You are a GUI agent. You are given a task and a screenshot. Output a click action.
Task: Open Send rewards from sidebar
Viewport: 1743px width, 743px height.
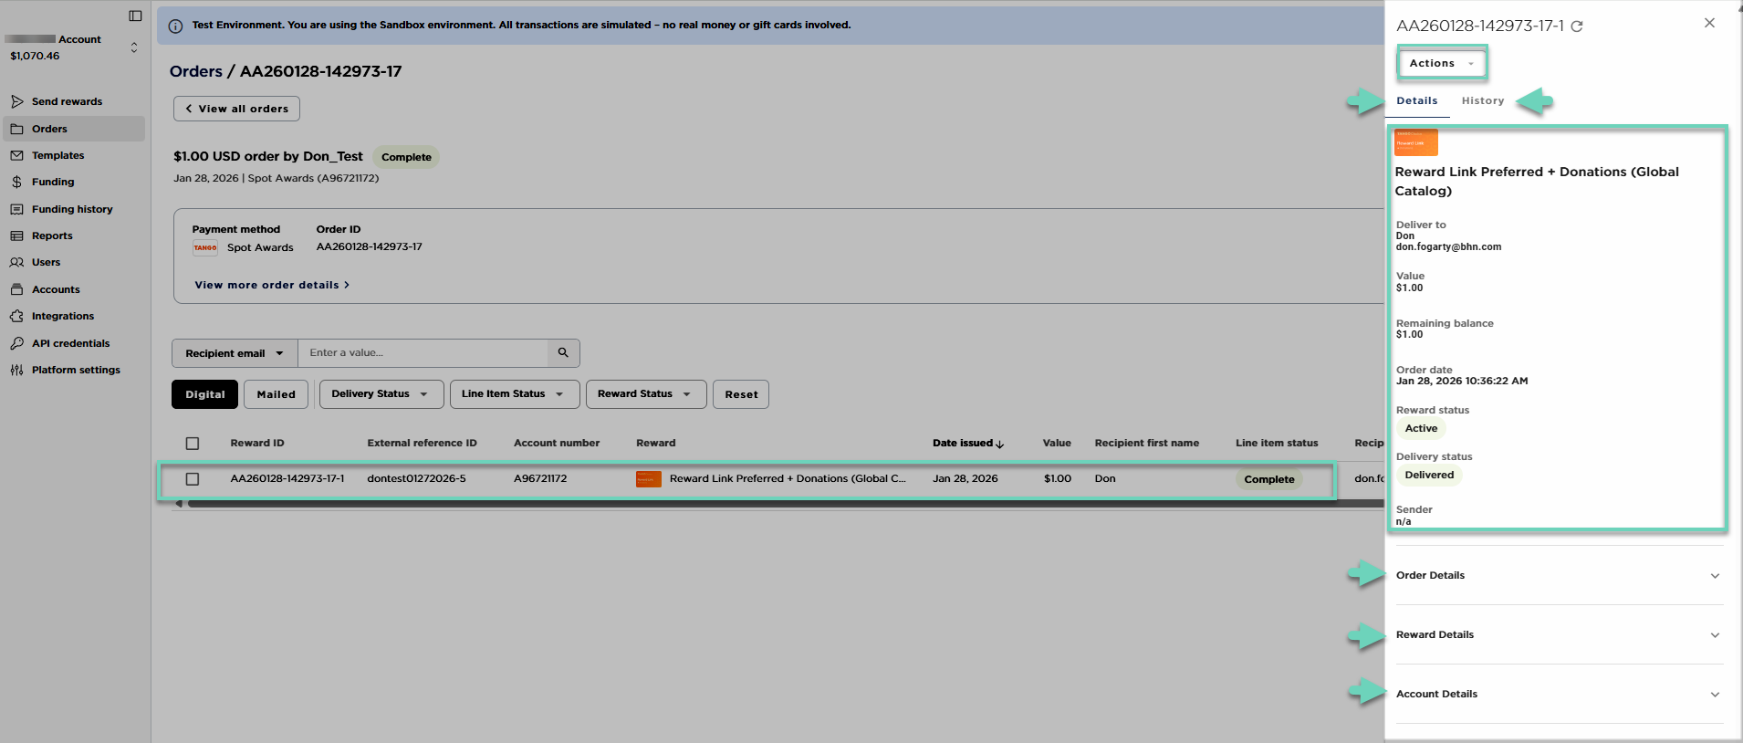point(67,101)
